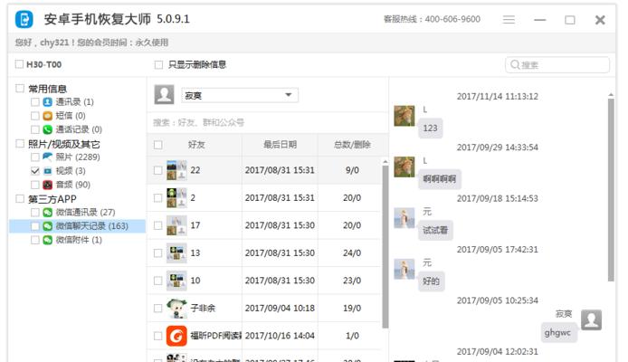Click the contacts 通讯录 icon
This screenshot has width=628, height=362.
(x=47, y=101)
